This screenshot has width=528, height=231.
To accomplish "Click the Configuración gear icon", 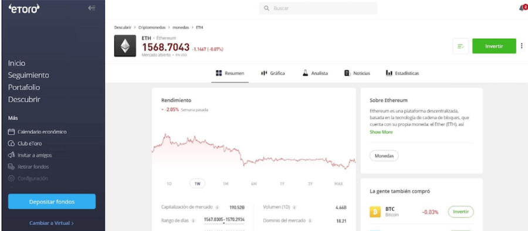I will [x=12, y=178].
